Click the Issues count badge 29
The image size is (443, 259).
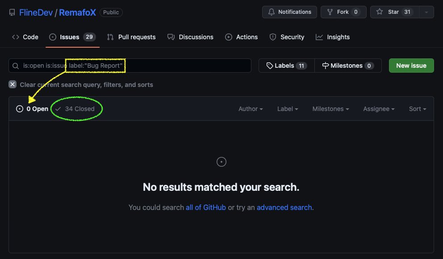89,37
